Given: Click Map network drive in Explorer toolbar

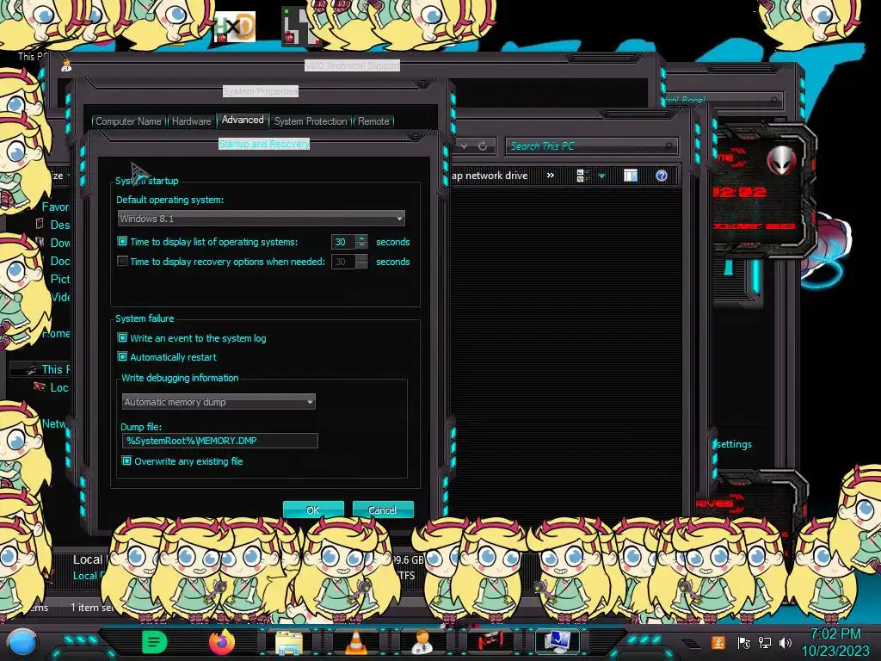Looking at the screenshot, I should click(490, 176).
